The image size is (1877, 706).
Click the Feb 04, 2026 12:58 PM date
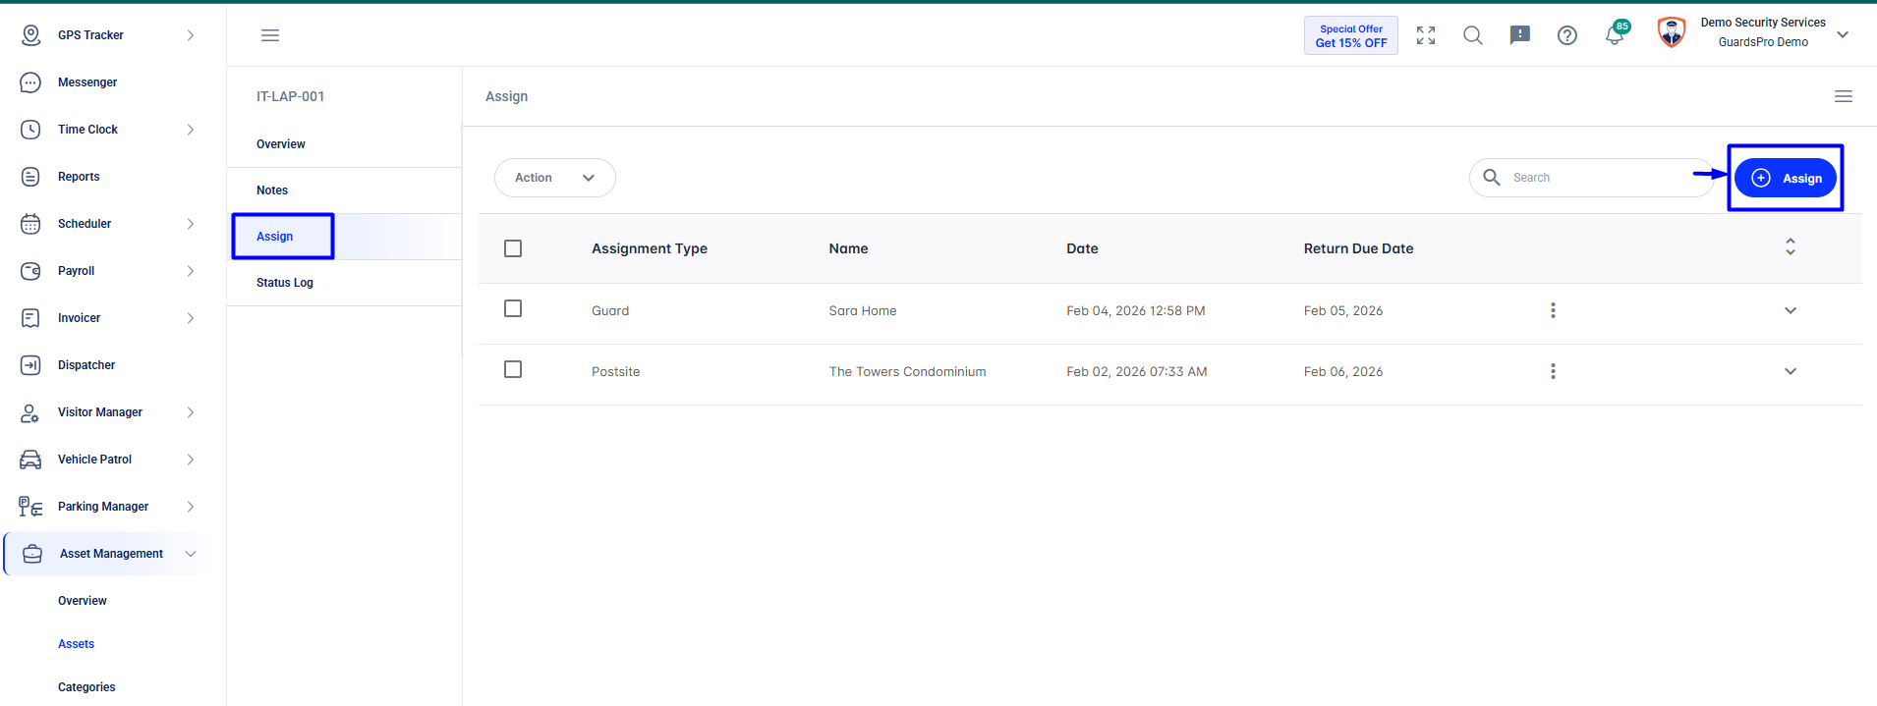pyautogui.click(x=1136, y=310)
